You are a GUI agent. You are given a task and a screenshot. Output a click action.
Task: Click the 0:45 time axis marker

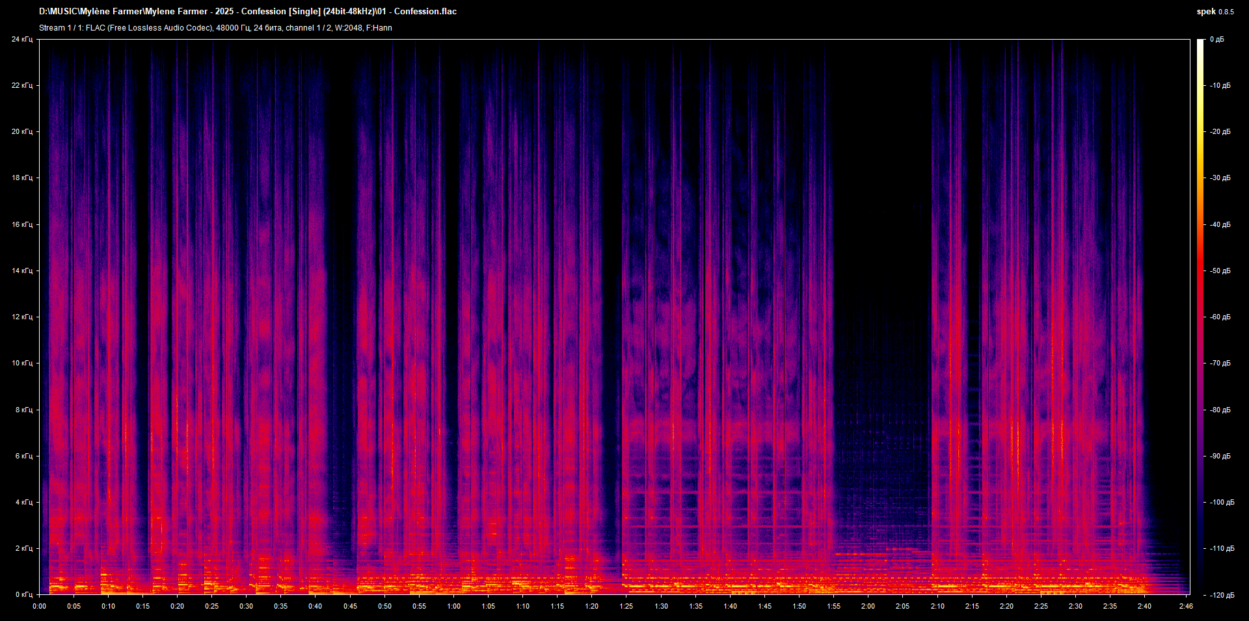coord(350,606)
